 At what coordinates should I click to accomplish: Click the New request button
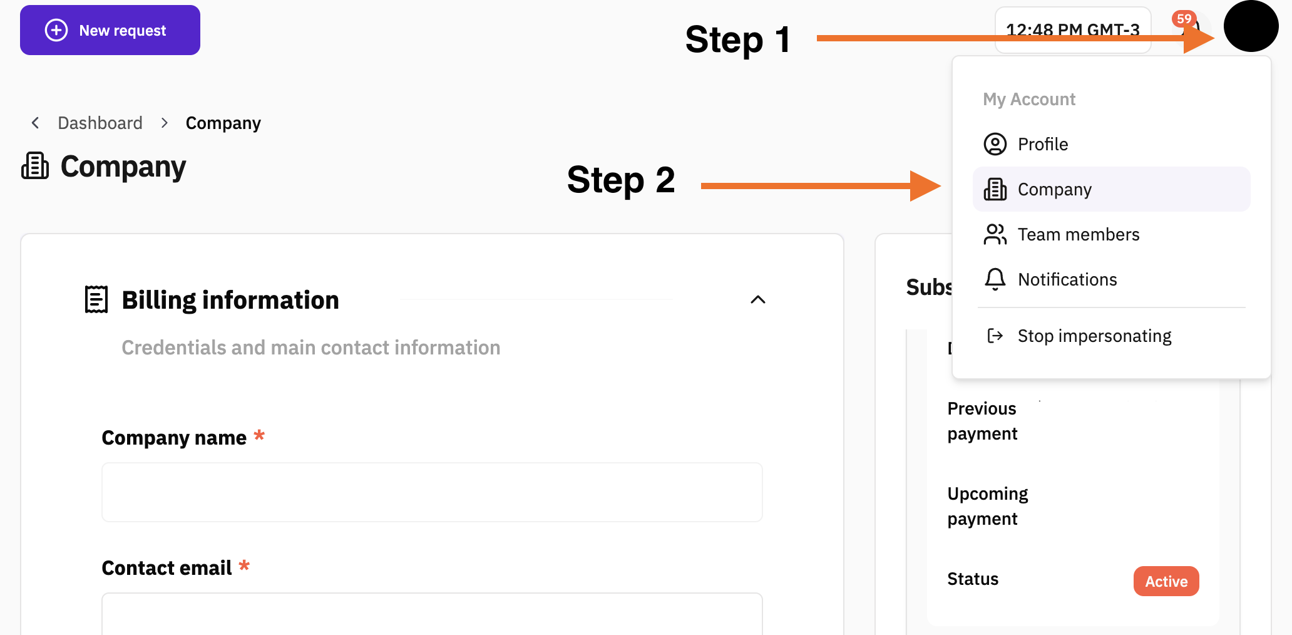point(110,30)
